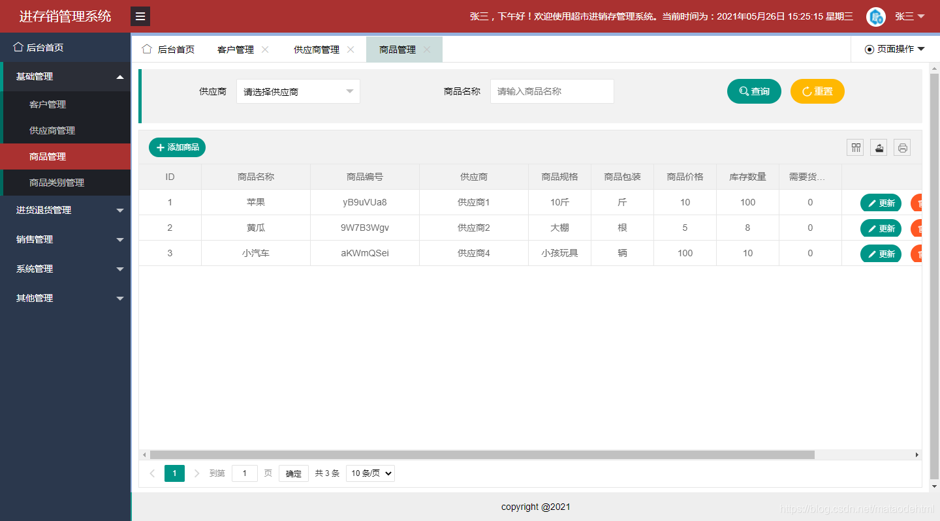Click the table export icon
The height and width of the screenshot is (521, 940).
coord(879,147)
